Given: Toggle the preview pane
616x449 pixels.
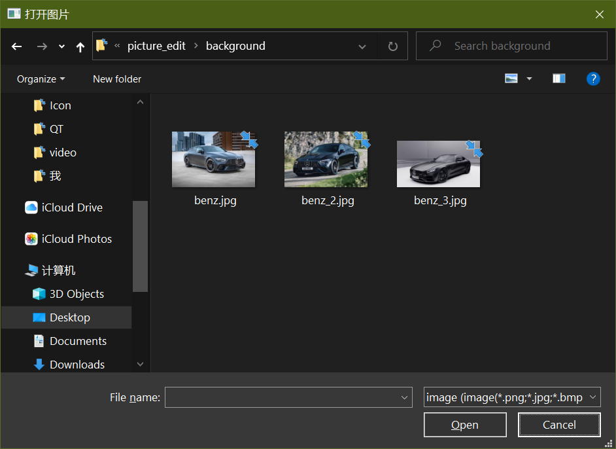Looking at the screenshot, I should [x=558, y=79].
